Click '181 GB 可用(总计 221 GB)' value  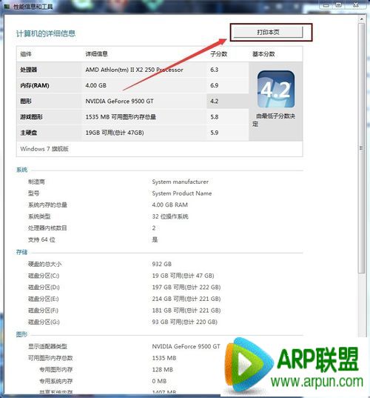(186, 311)
